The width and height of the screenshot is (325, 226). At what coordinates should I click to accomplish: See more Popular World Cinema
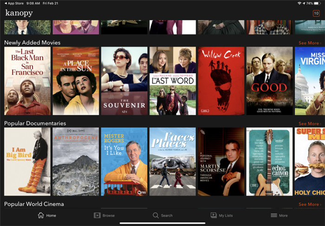coord(310,204)
